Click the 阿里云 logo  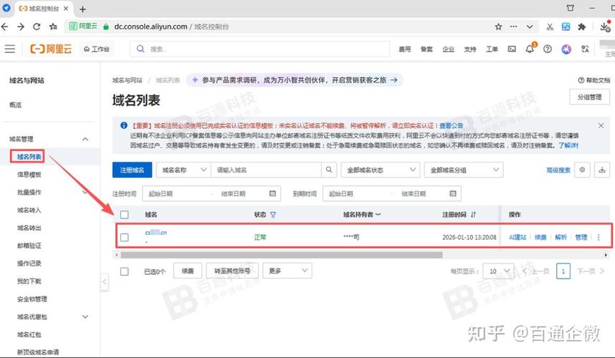coord(51,49)
